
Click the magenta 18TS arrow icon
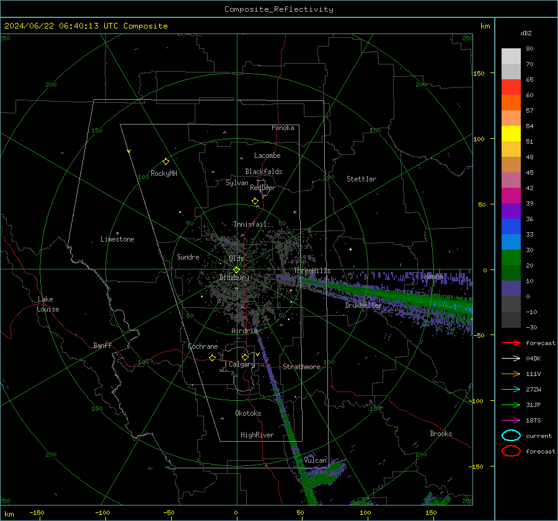tap(511, 421)
